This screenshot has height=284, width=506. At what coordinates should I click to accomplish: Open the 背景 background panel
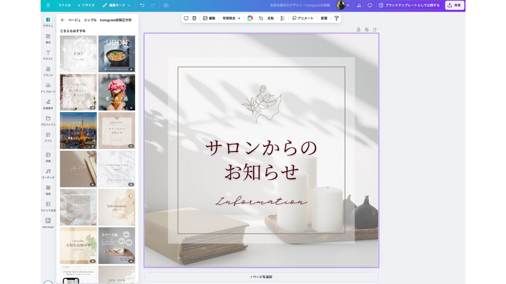click(48, 191)
